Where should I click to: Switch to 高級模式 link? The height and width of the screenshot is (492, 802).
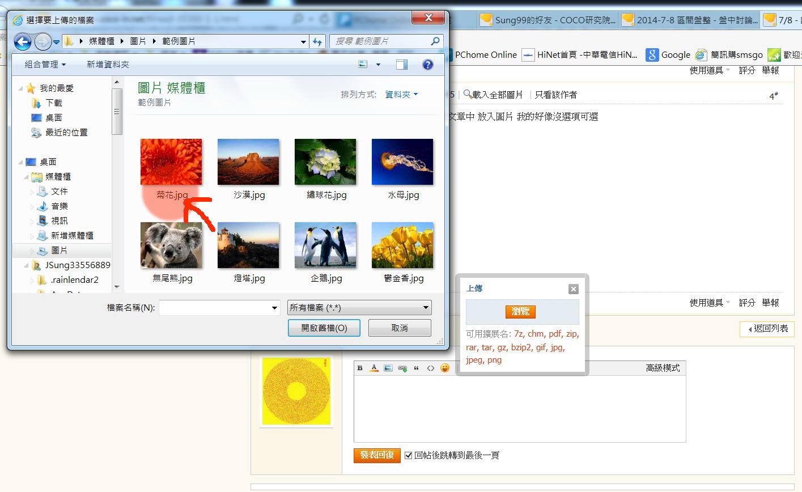pos(663,368)
